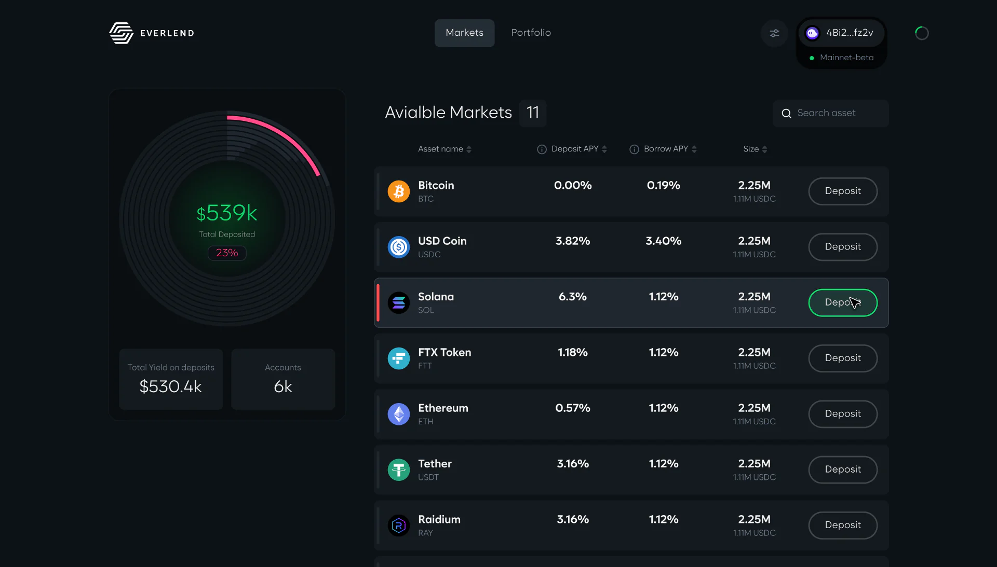Image resolution: width=997 pixels, height=567 pixels.
Task: Click the Solana asset icon
Action: (399, 303)
